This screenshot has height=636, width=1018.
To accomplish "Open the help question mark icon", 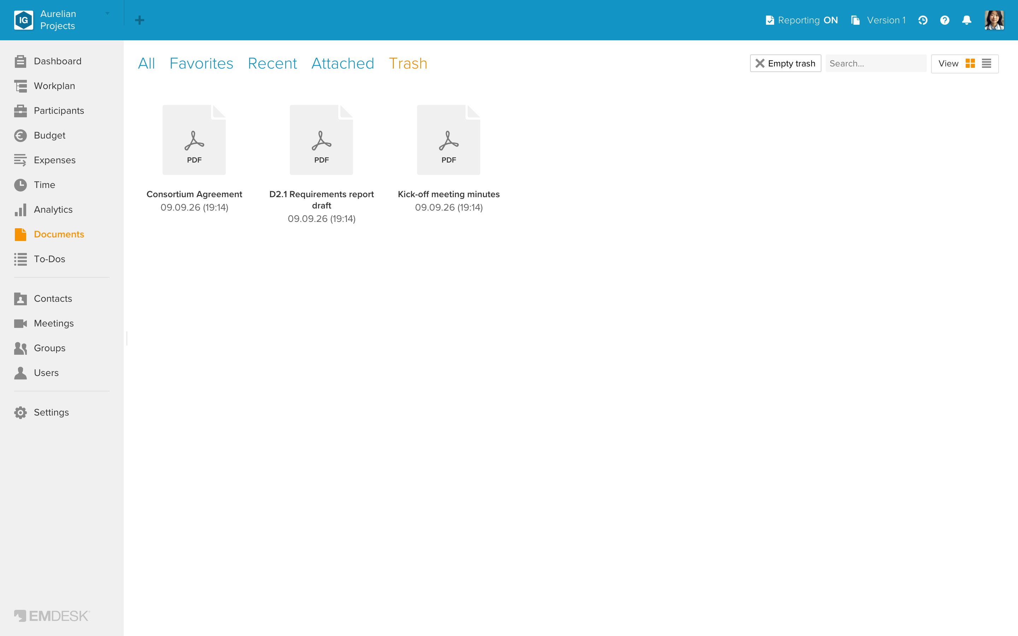I will click(944, 20).
